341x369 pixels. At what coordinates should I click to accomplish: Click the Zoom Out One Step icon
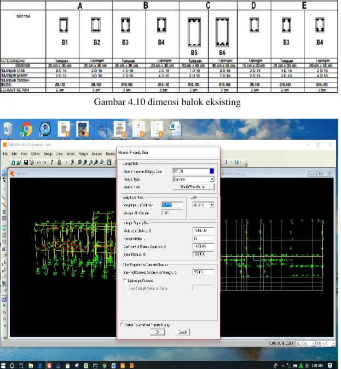click(x=101, y=162)
